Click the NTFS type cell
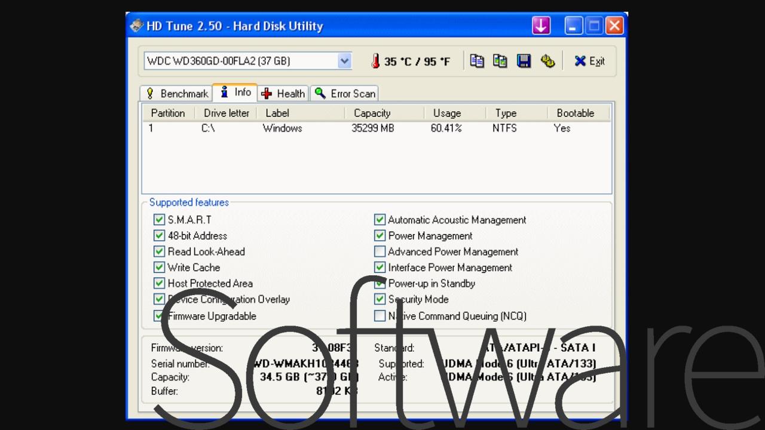 click(504, 128)
